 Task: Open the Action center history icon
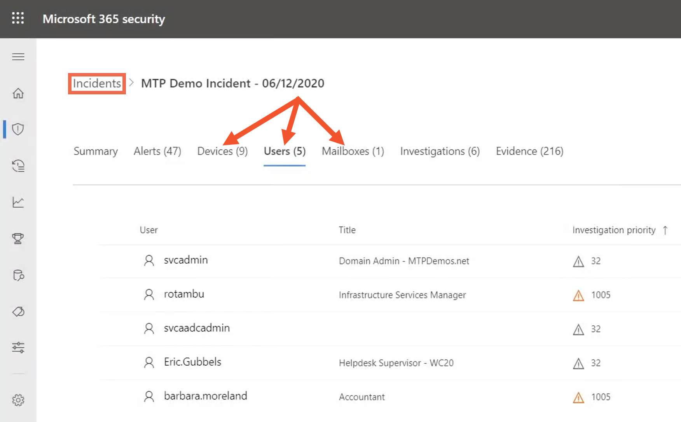(x=18, y=166)
